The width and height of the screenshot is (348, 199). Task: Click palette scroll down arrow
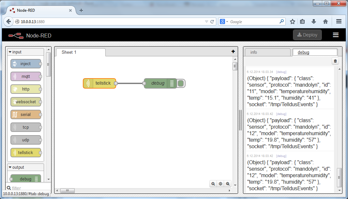click(49, 179)
